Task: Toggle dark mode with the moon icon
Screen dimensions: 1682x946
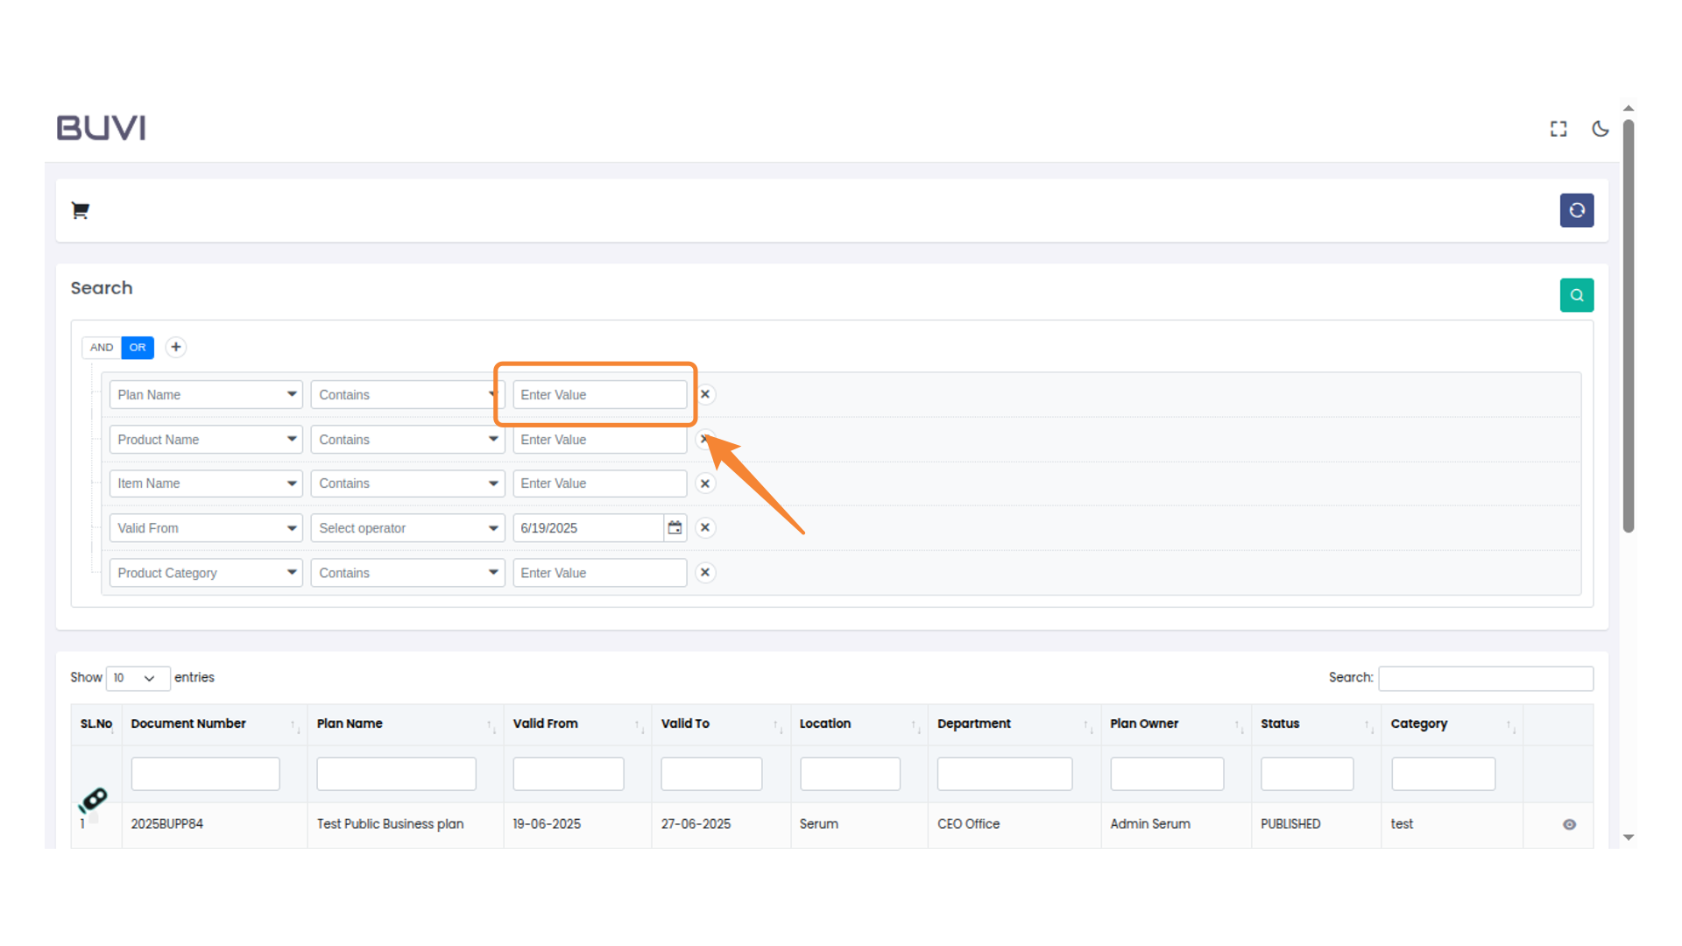Action: tap(1601, 128)
